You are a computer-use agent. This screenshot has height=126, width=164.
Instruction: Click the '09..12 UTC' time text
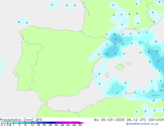[x=136, y=120]
